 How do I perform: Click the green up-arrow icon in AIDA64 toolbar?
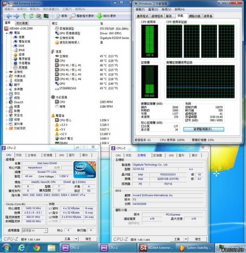tap(24, 16)
